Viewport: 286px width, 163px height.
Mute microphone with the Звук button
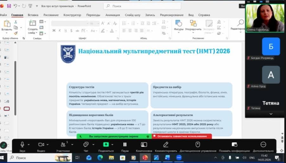[x=22, y=145]
